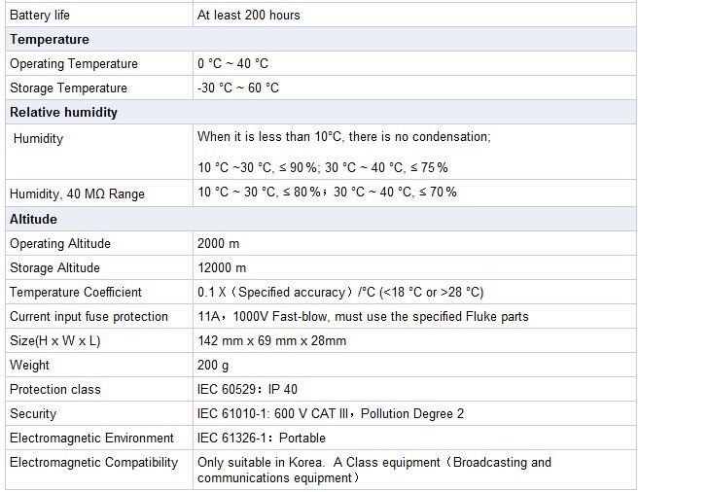Click the '-30 °C ~ 60 °C' value
This screenshot has height=492, width=710.
(238, 88)
